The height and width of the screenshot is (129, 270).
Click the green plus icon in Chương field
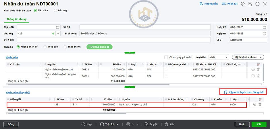(x=53, y=34)
